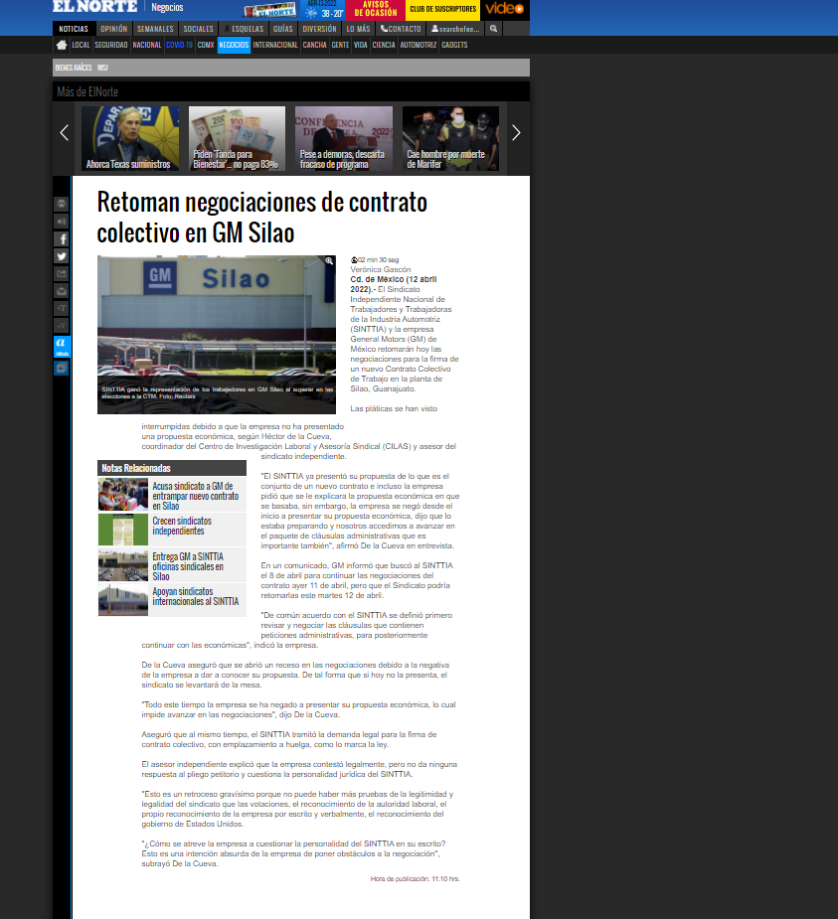This screenshot has width=838, height=919.
Task: Click the headline 'Retoman negociaciones de contrato colectivo'
Action: 262,218
